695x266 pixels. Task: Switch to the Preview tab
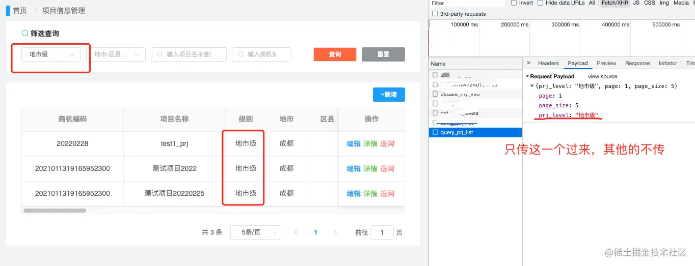point(606,64)
